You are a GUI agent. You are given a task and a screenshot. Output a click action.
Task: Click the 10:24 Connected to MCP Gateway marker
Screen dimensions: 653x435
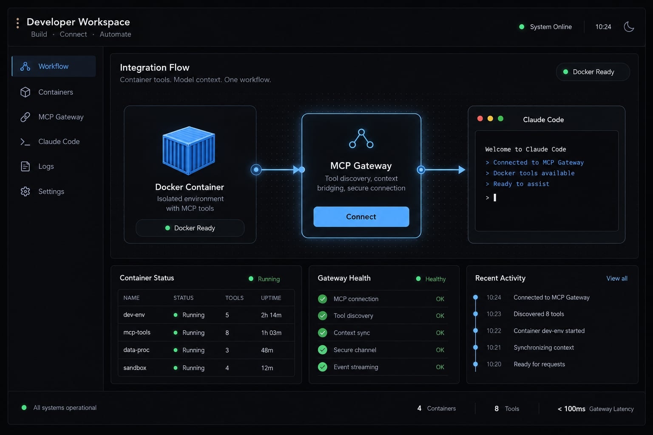(475, 297)
